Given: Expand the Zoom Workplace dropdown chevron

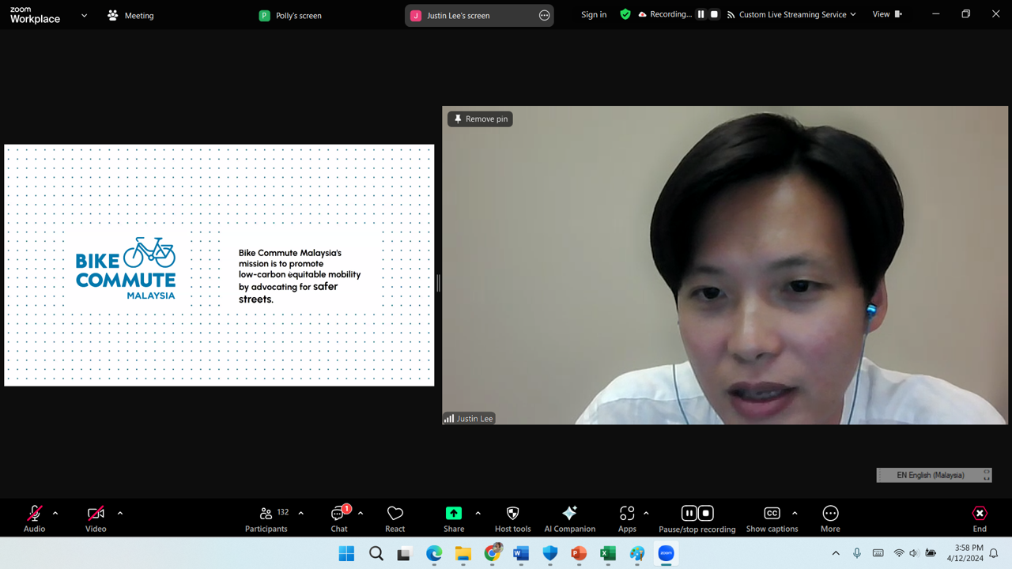Looking at the screenshot, I should coord(84,15).
